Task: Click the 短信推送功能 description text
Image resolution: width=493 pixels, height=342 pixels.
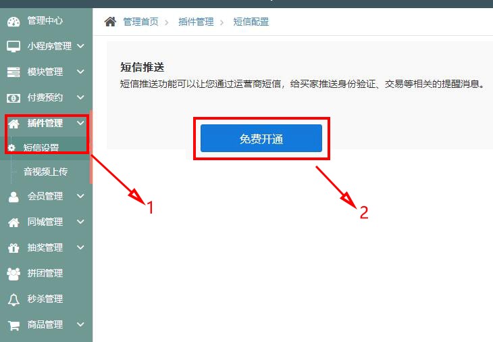Action: pyautogui.click(x=303, y=84)
